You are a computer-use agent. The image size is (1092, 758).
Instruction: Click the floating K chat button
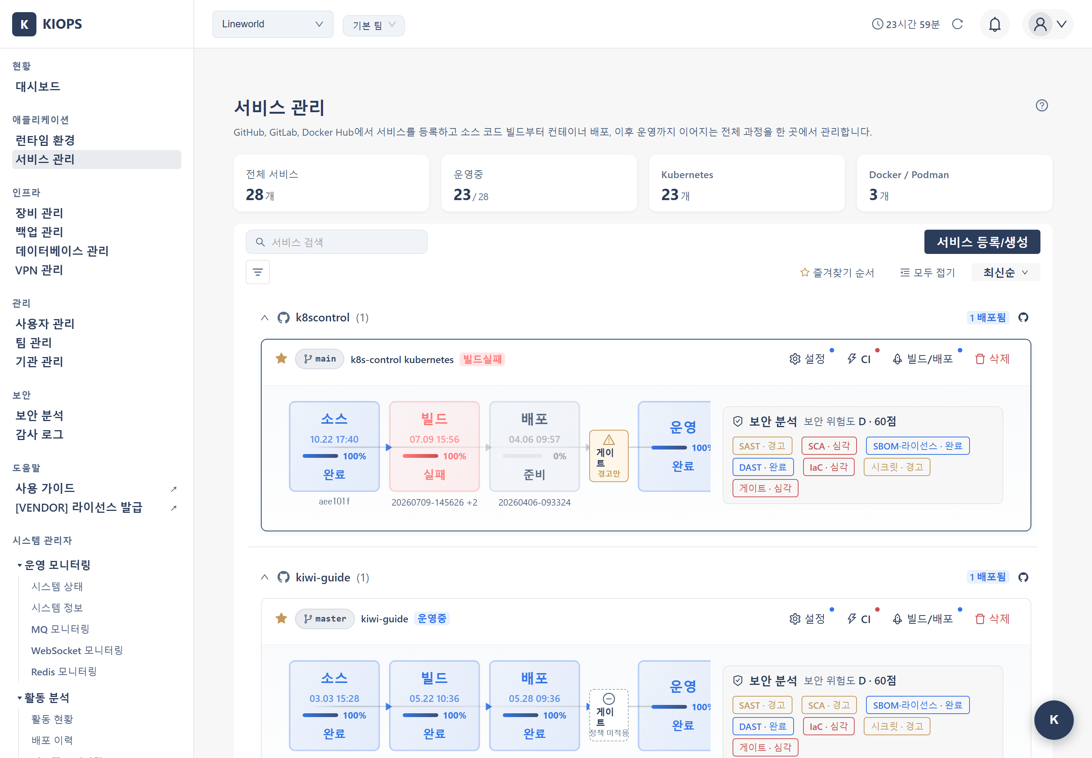pyautogui.click(x=1053, y=719)
